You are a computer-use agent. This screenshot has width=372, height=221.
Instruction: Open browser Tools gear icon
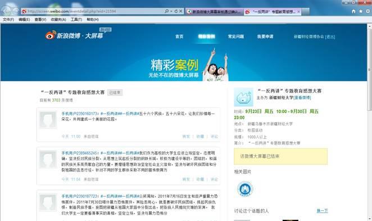point(368,11)
